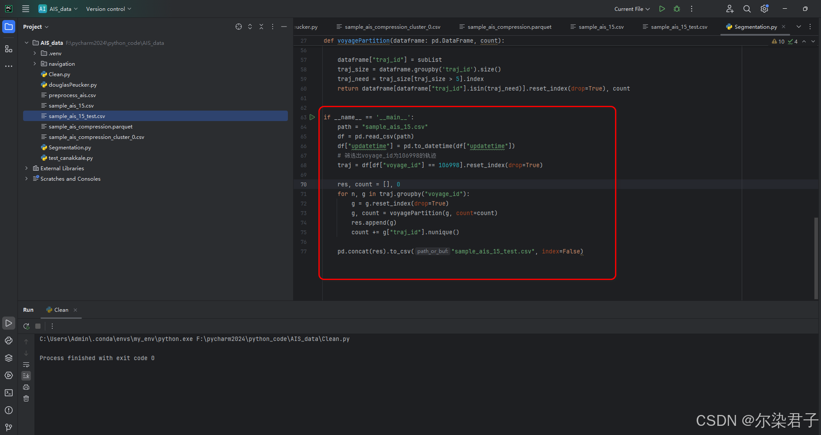The width and height of the screenshot is (821, 435).
Task: Switch to sample_ais_15_test.csv editor tab
Action: (x=676, y=27)
